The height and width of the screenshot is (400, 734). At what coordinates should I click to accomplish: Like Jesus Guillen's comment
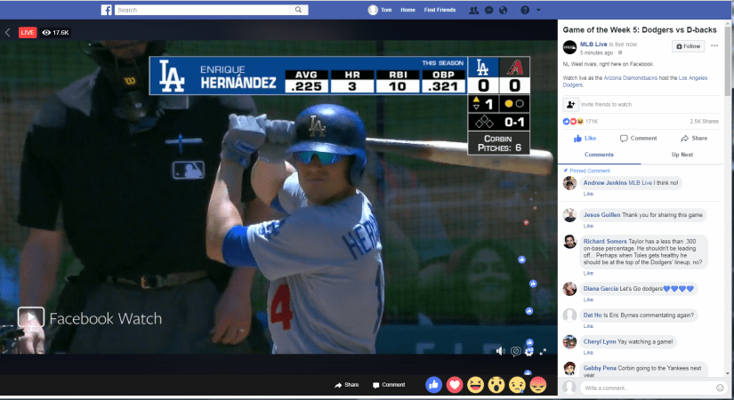[588, 226]
